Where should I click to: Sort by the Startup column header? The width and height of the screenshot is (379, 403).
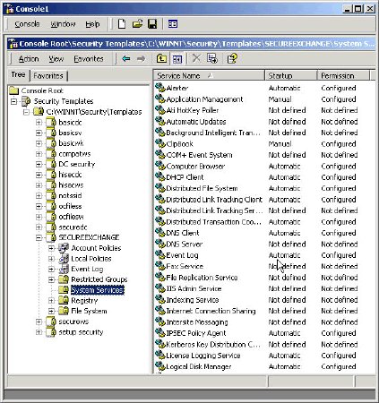point(290,75)
